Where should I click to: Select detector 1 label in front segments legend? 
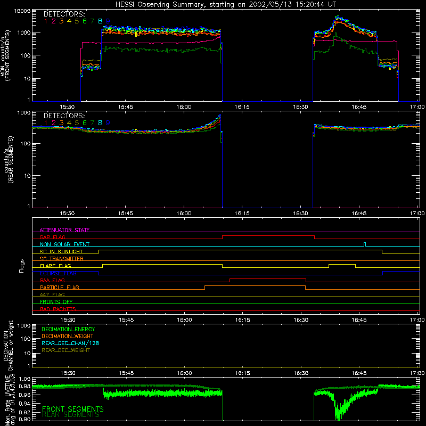[x=46, y=21]
